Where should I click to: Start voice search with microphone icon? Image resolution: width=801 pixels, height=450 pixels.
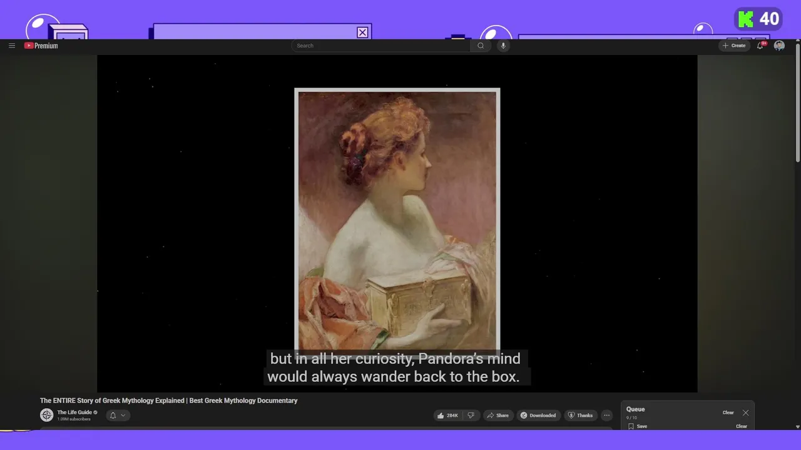(x=503, y=46)
